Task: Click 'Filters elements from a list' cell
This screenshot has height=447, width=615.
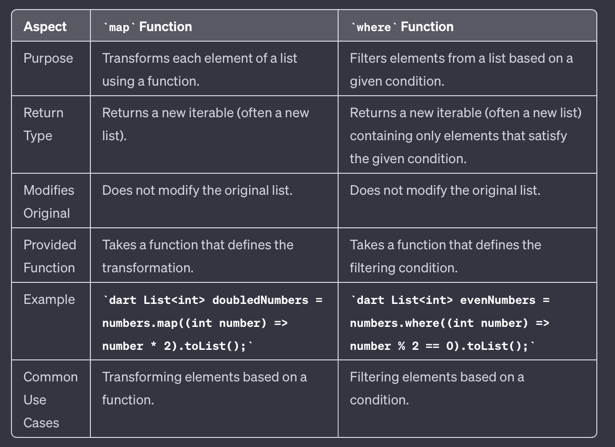Action: tap(461, 70)
